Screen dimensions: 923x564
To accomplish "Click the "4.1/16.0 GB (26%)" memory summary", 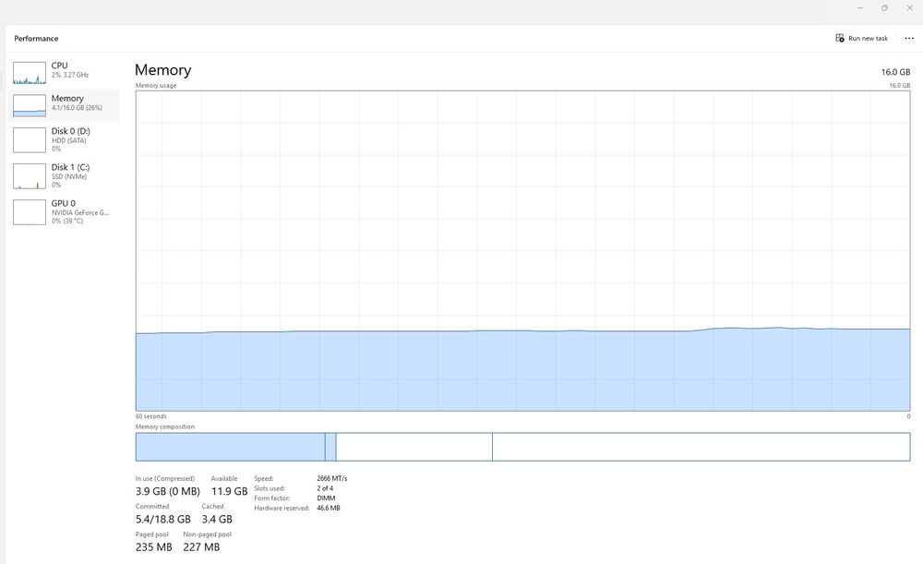I will coord(77,108).
